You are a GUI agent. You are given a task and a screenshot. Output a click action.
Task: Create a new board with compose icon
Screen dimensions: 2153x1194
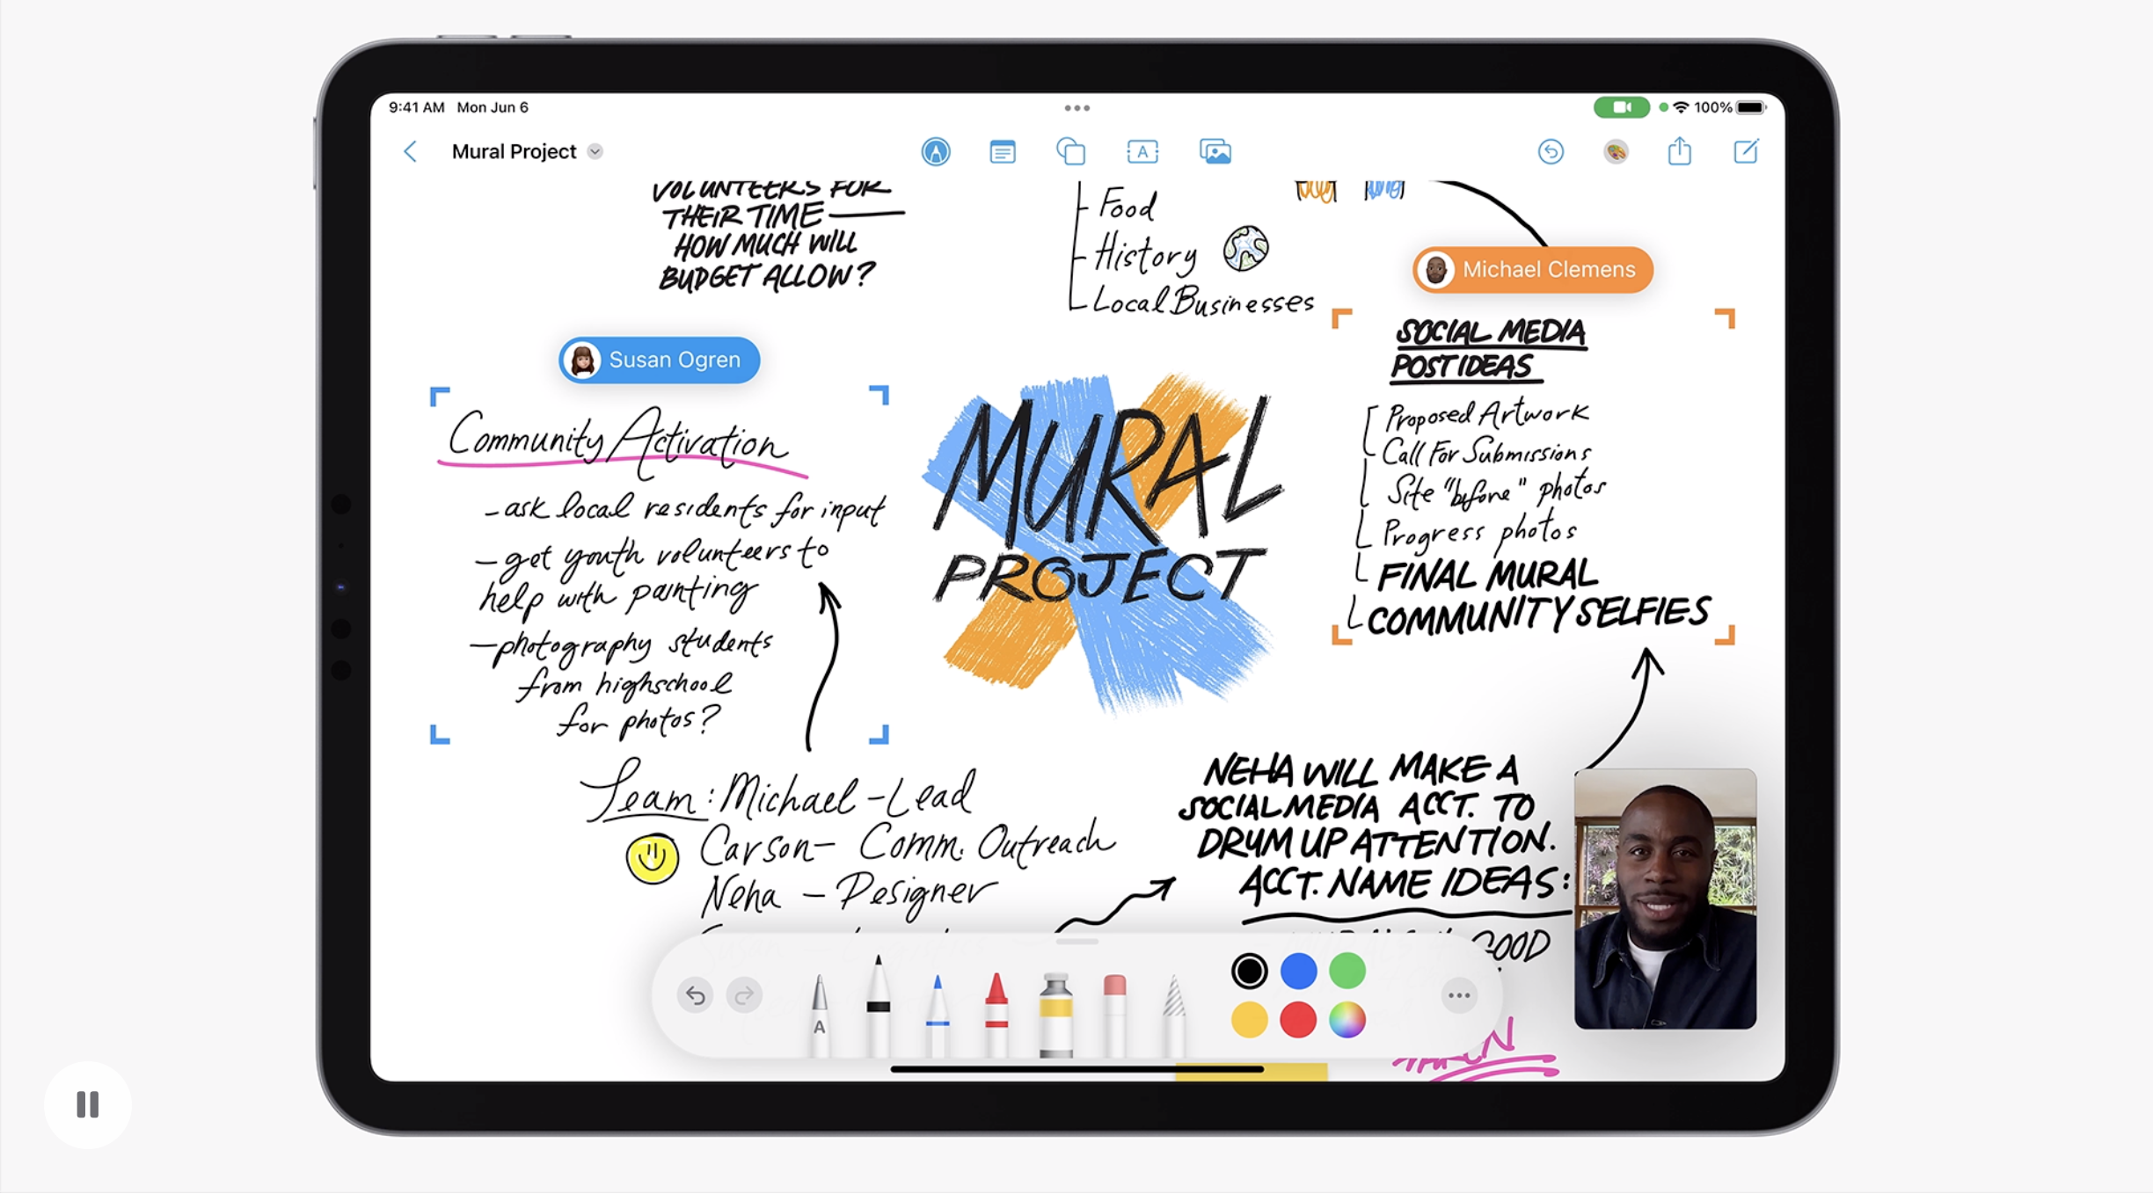(1746, 151)
